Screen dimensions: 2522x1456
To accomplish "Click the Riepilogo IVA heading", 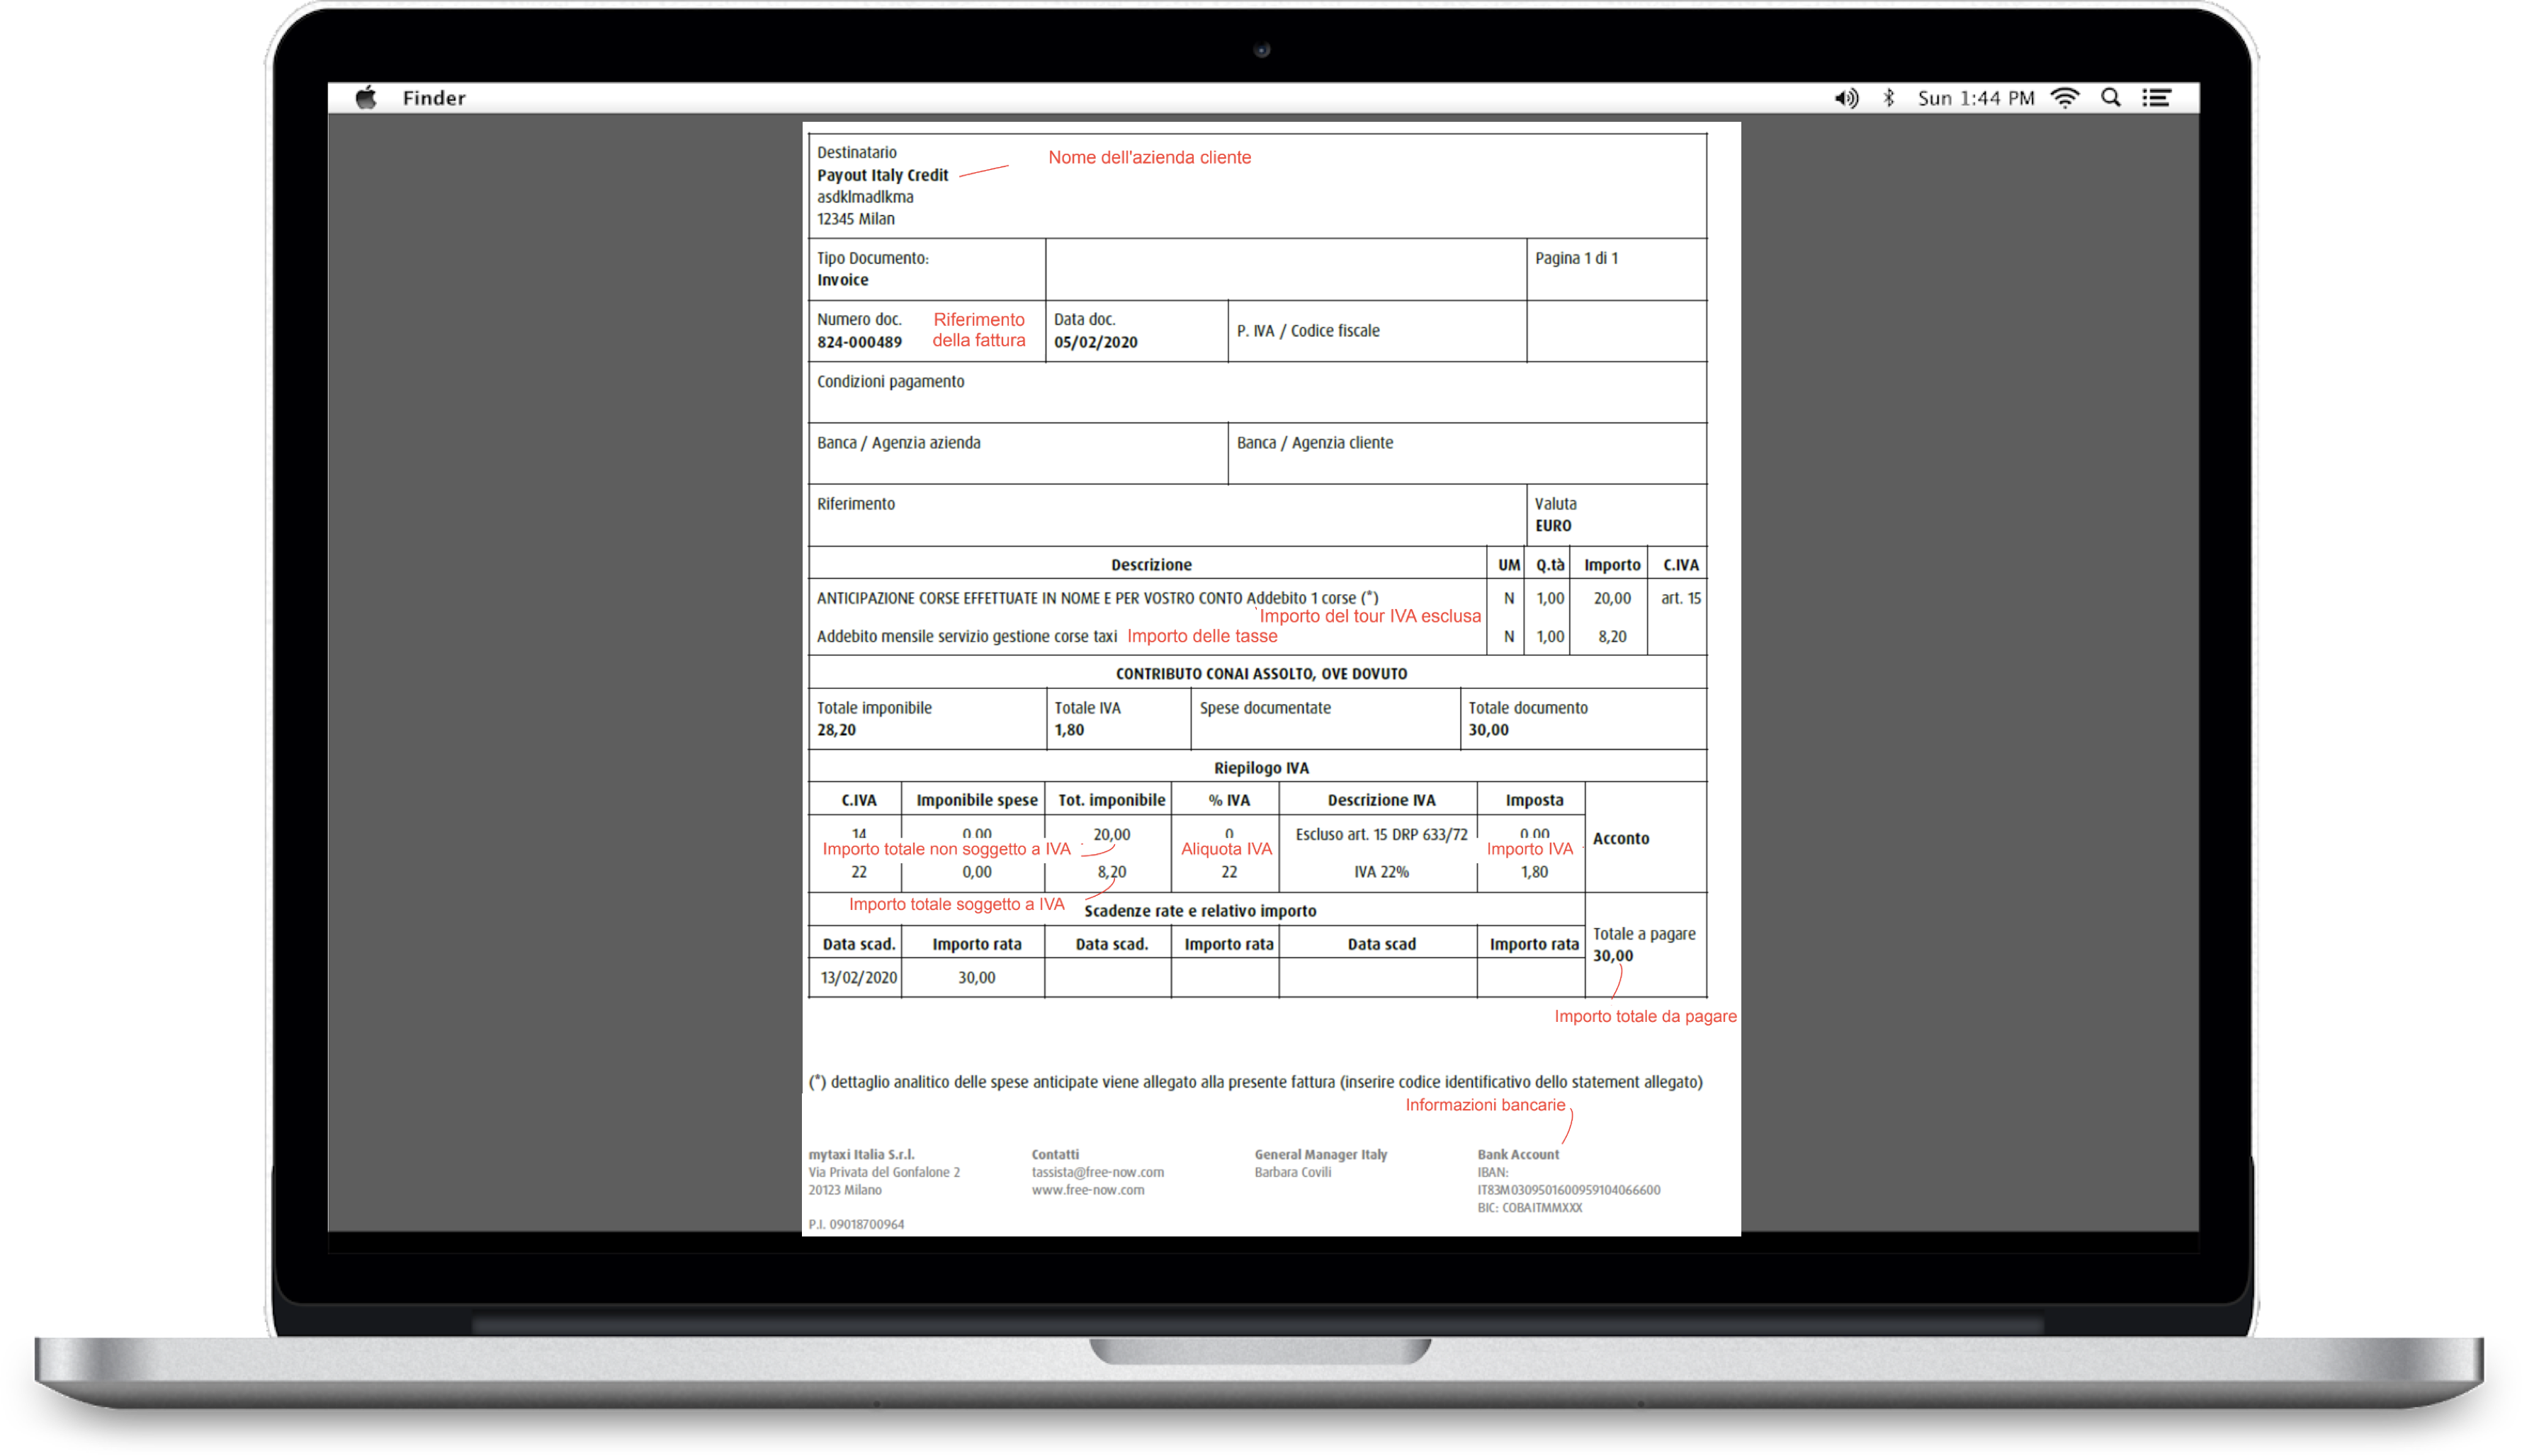I will click(x=1260, y=768).
